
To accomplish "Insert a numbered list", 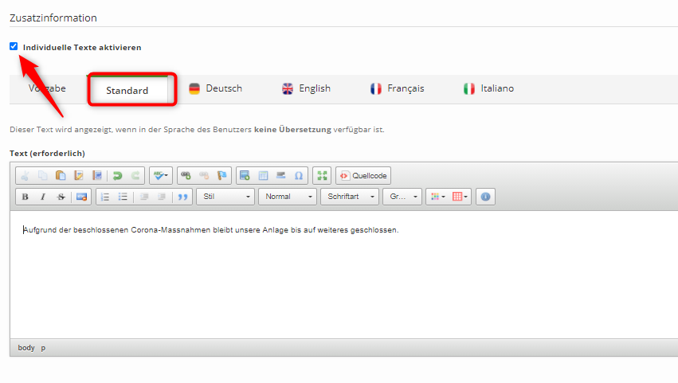I will (105, 197).
